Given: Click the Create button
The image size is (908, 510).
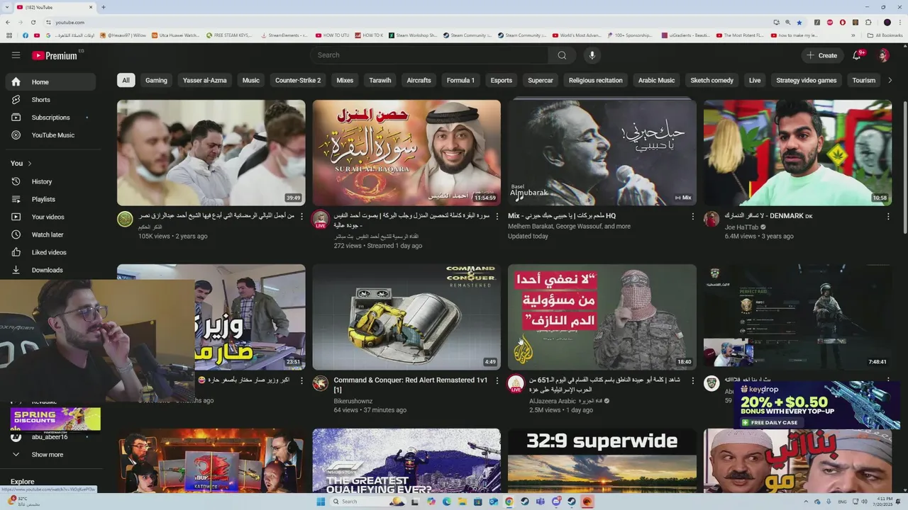Looking at the screenshot, I should [x=821, y=55].
